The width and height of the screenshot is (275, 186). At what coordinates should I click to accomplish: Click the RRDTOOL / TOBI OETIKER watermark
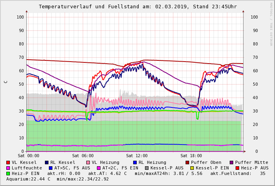coord(271,24)
